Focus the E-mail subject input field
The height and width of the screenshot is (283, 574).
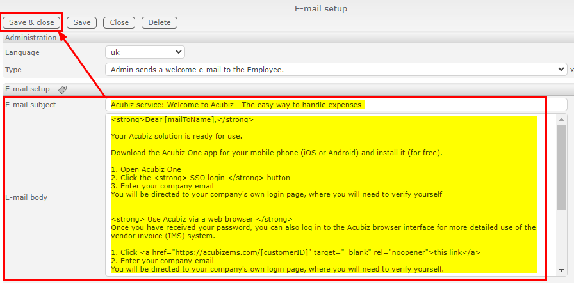[x=336, y=105]
